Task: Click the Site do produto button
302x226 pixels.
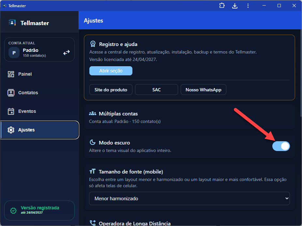Action: click(111, 90)
